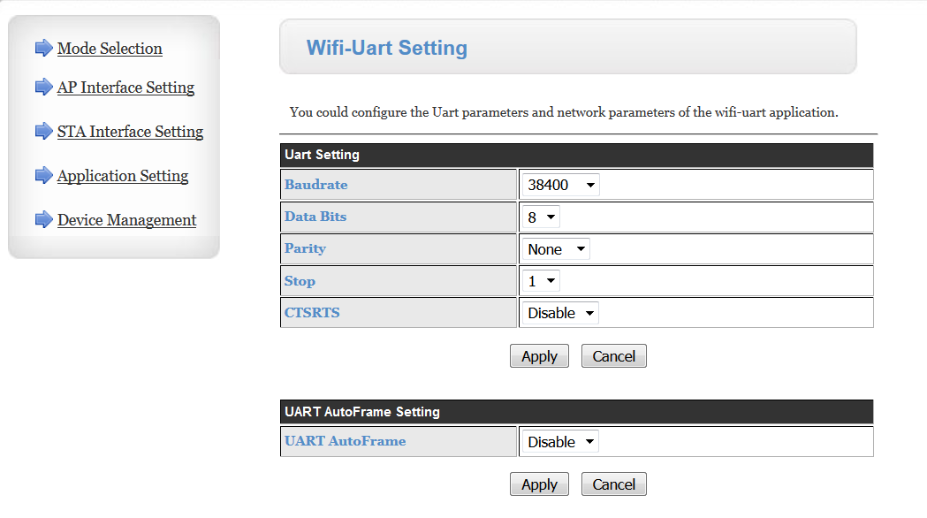
Task: Navigate to Application Setting
Action: click(x=123, y=176)
